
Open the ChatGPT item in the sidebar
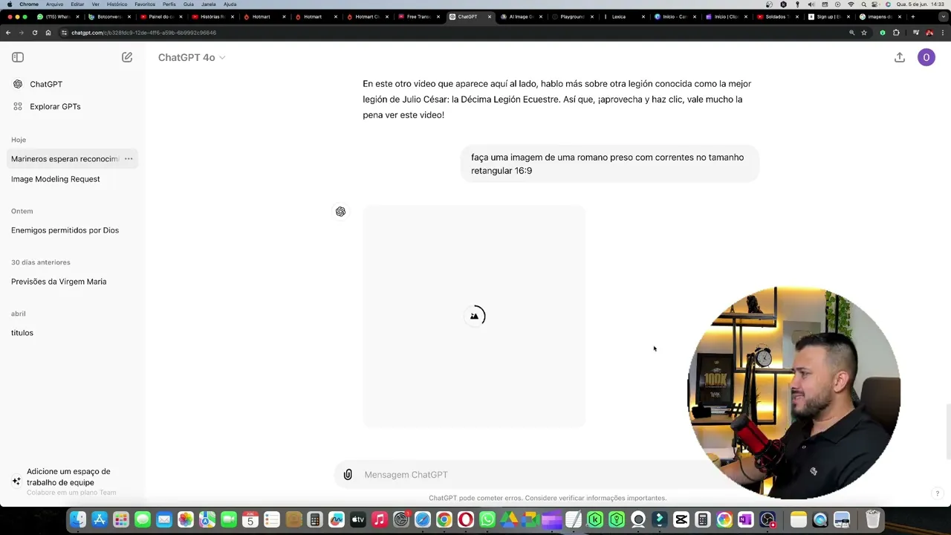(73, 84)
